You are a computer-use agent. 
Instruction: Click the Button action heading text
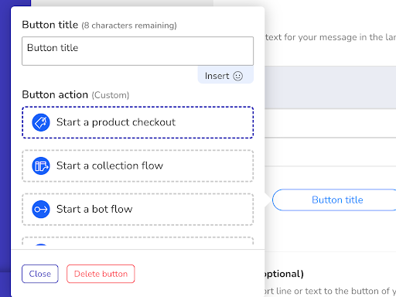(x=55, y=94)
